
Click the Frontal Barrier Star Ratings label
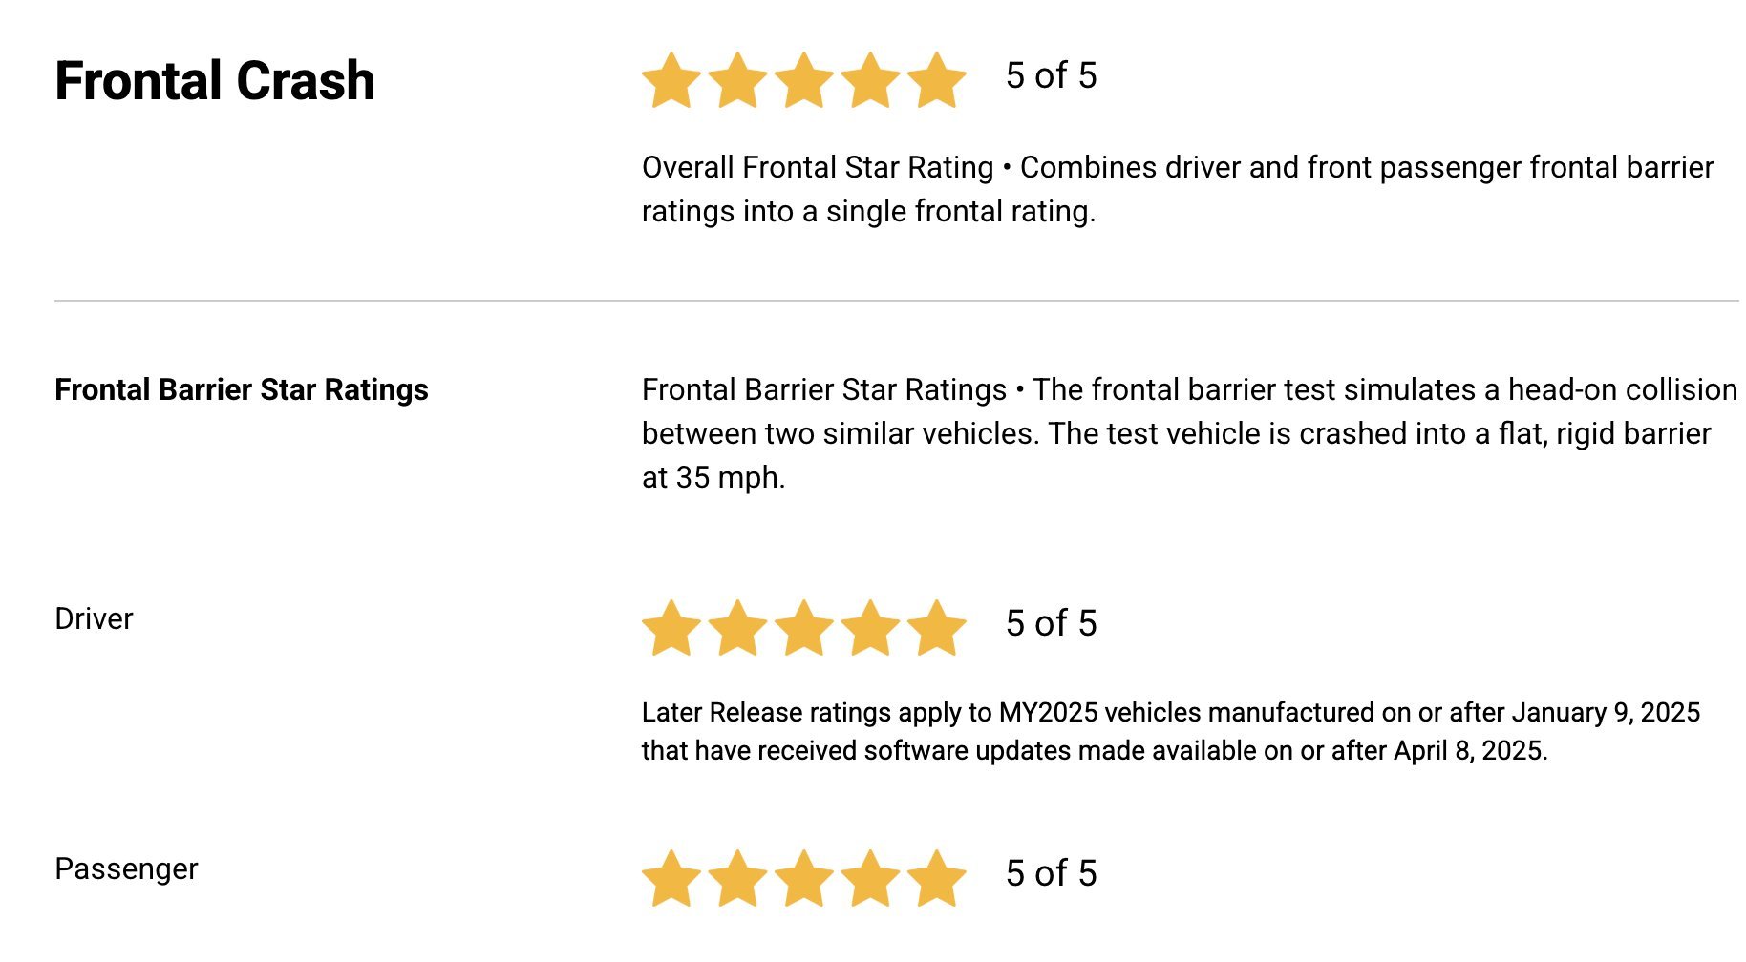(x=242, y=390)
